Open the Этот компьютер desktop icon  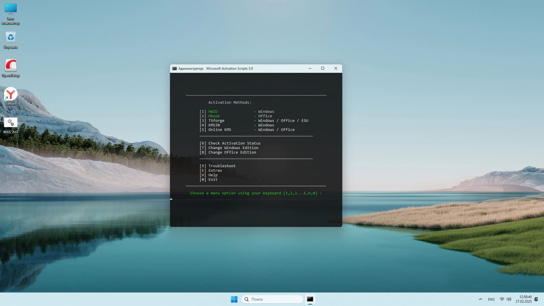[11, 14]
